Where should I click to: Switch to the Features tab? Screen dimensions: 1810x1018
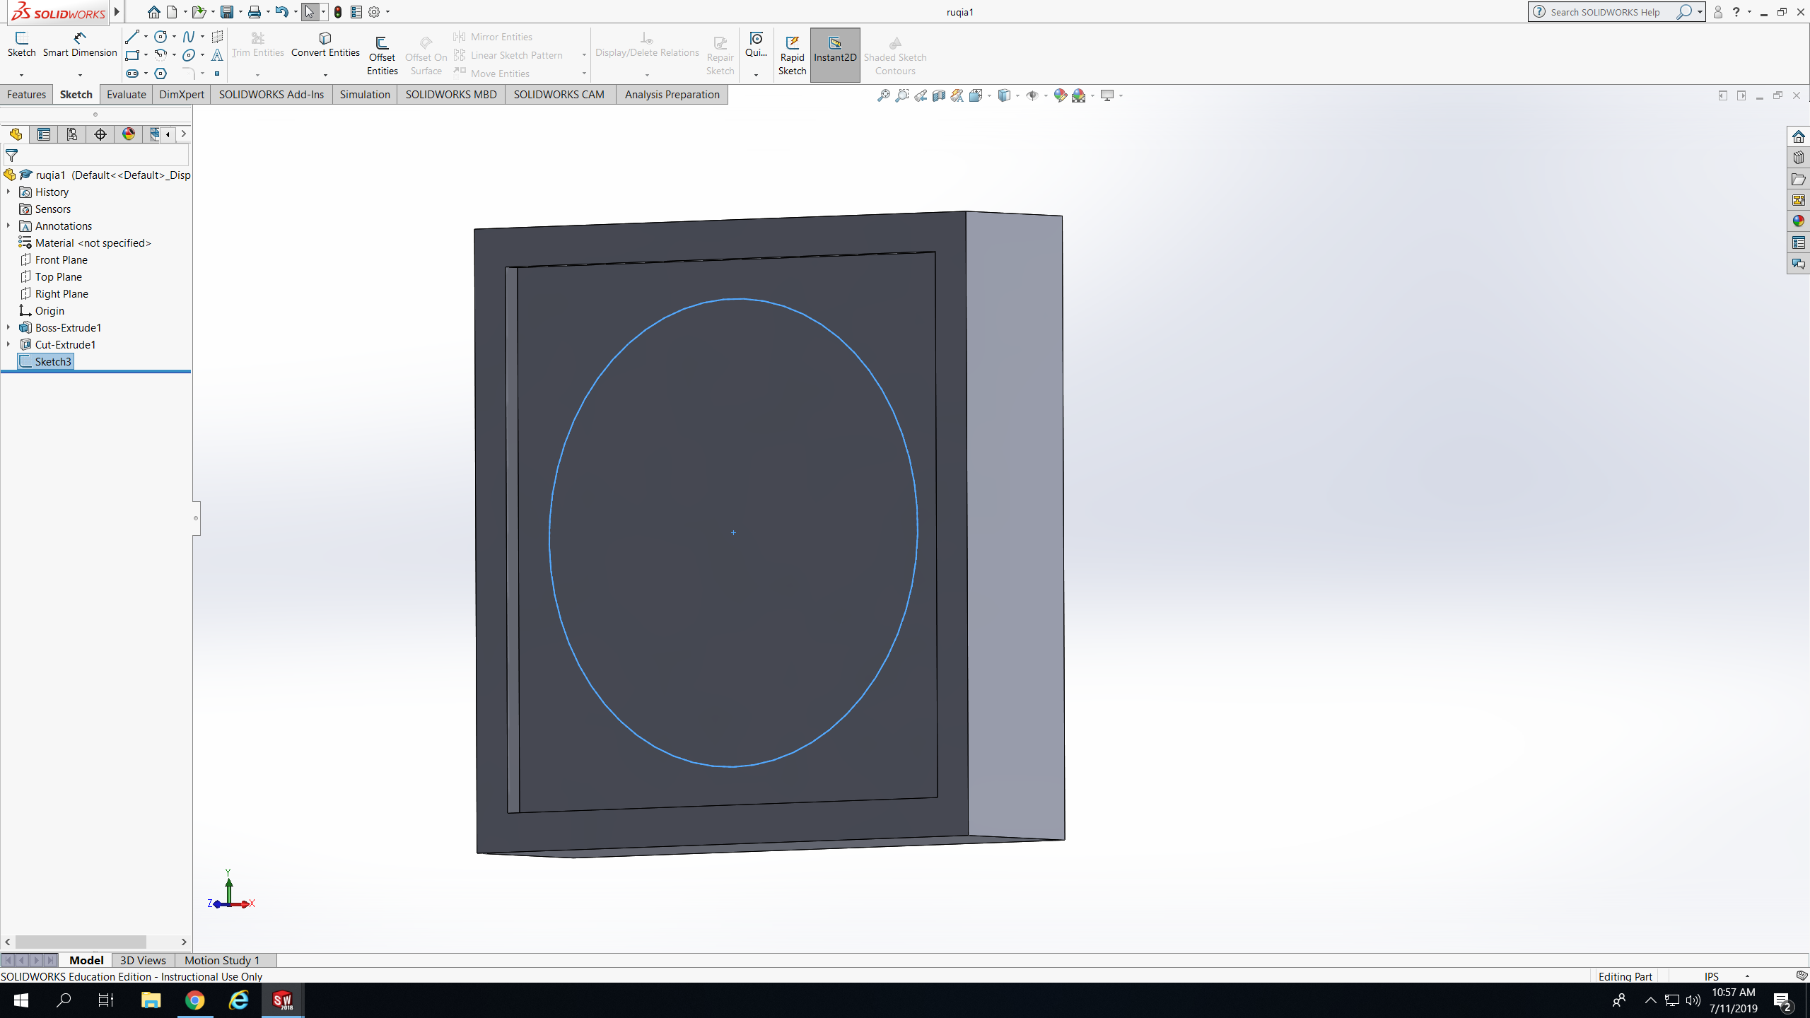click(26, 95)
